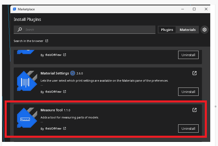Open fieldOfView author link in the top card
The width and height of the screenshot is (218, 146).
tap(53, 55)
